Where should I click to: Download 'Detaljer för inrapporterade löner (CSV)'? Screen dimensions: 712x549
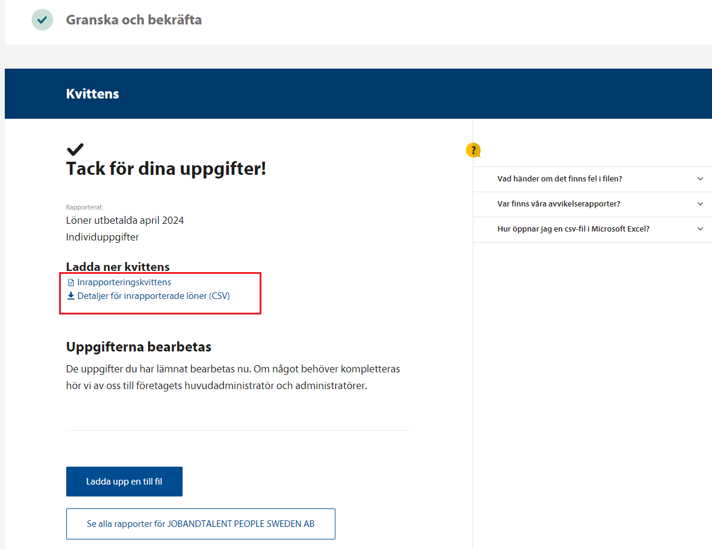(x=153, y=296)
